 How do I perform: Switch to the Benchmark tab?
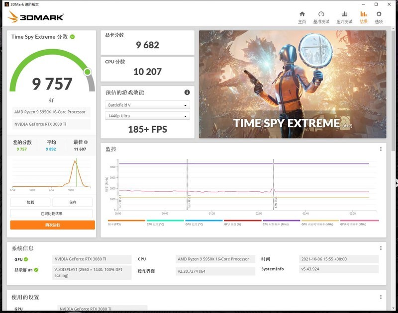click(x=321, y=15)
